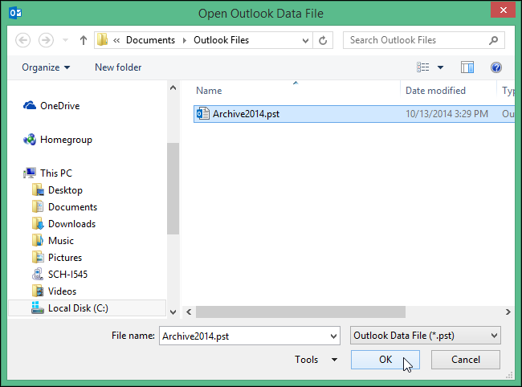Open the Help question mark icon

[496, 67]
